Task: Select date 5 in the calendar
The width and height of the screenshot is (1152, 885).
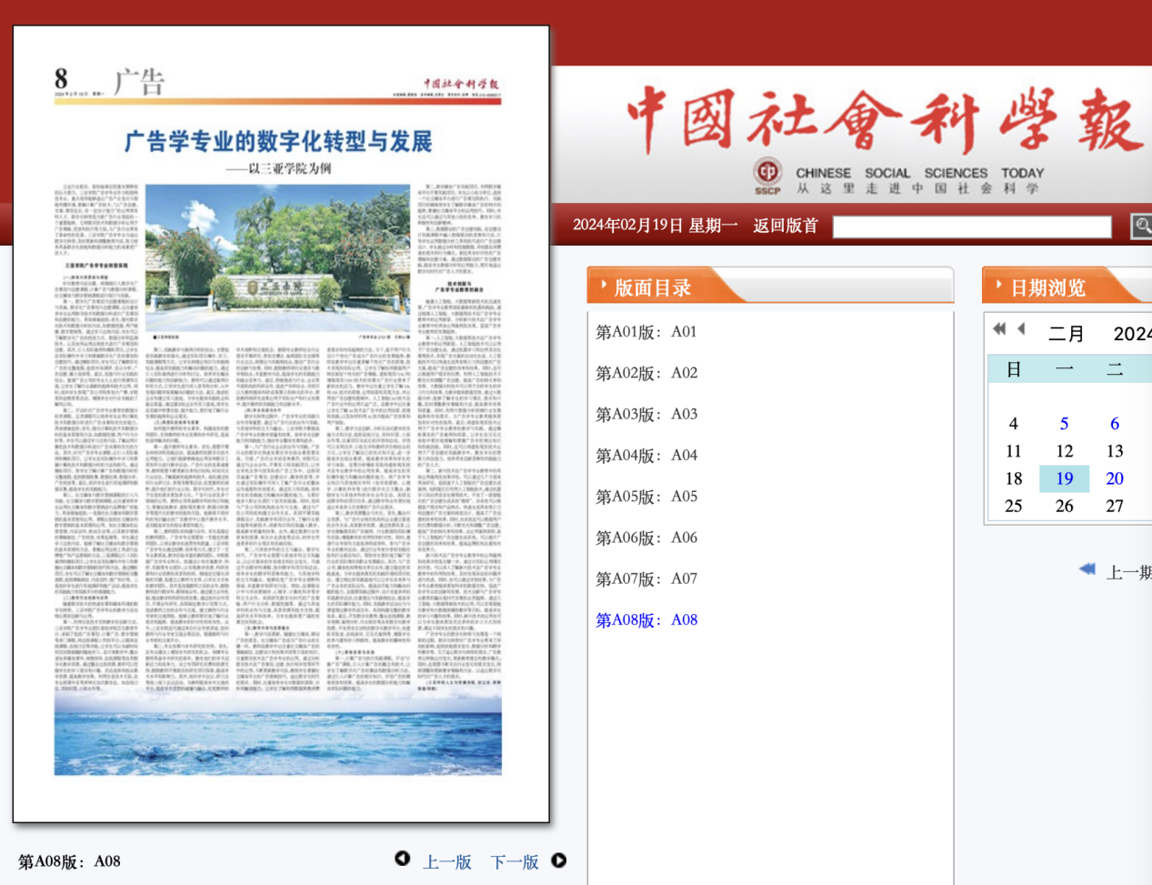Action: click(1064, 424)
